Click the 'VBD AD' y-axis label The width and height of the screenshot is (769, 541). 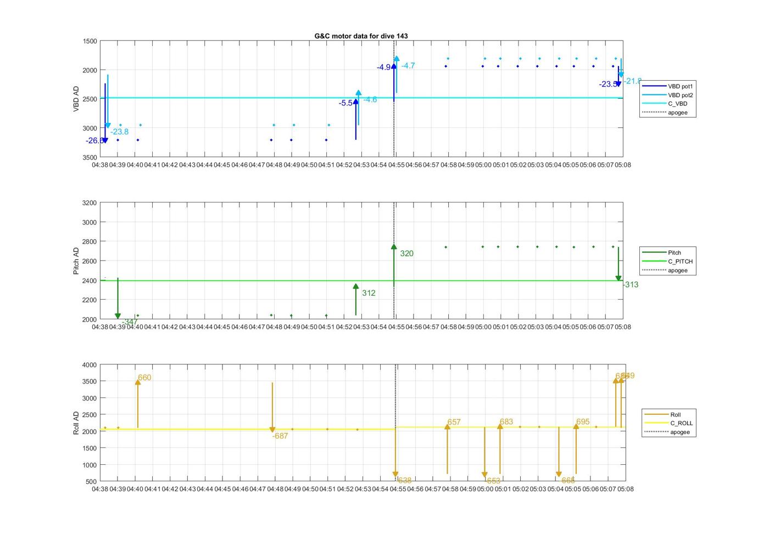point(76,99)
